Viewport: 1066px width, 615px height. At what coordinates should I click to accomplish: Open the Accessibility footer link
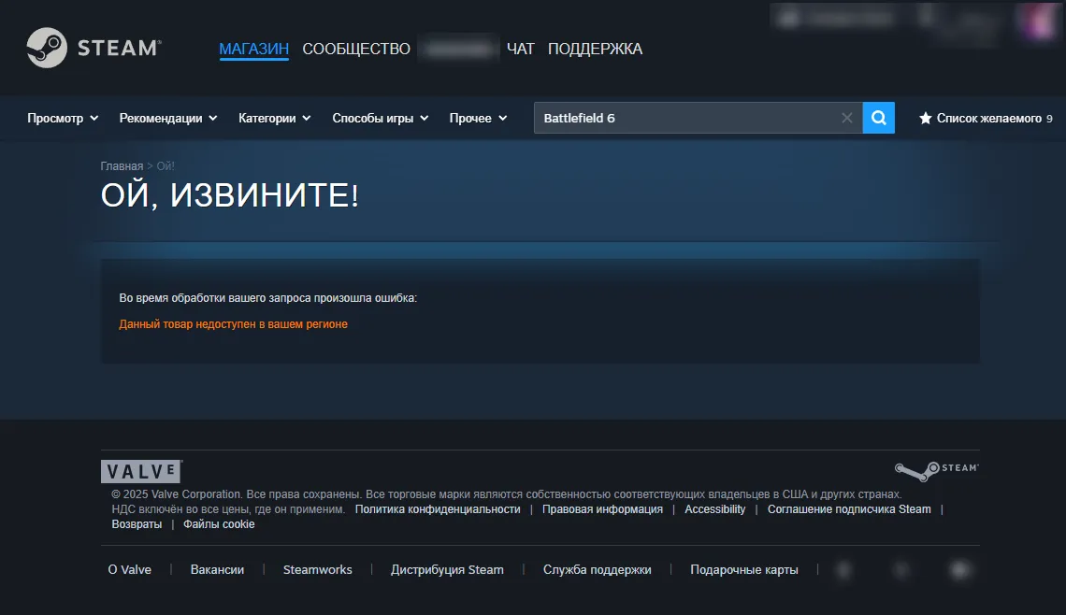click(714, 509)
